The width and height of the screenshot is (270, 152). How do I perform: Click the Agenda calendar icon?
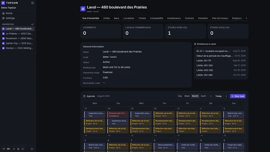point(84,96)
